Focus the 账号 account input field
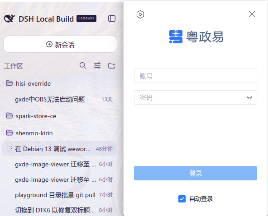268x216 pixels. coord(196,76)
